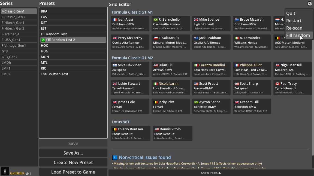This screenshot has width=314, height=176.
Task: Choose Restart from the gear menu
Action: 298,21
